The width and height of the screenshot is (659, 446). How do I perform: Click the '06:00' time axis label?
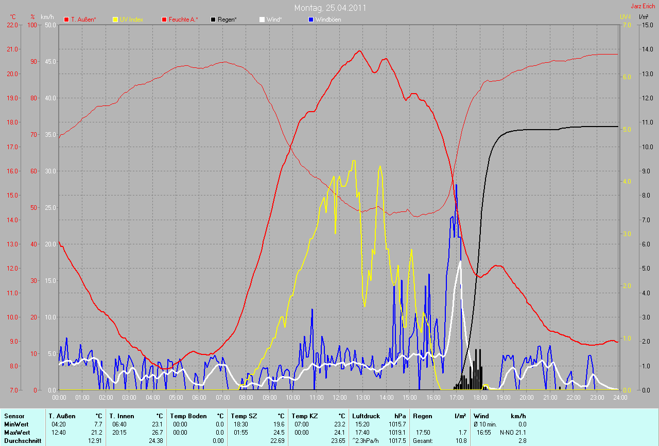click(199, 397)
